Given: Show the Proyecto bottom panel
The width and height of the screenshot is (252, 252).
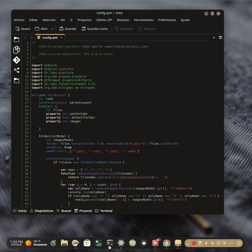Looking at the screenshot, I should 83,210.
